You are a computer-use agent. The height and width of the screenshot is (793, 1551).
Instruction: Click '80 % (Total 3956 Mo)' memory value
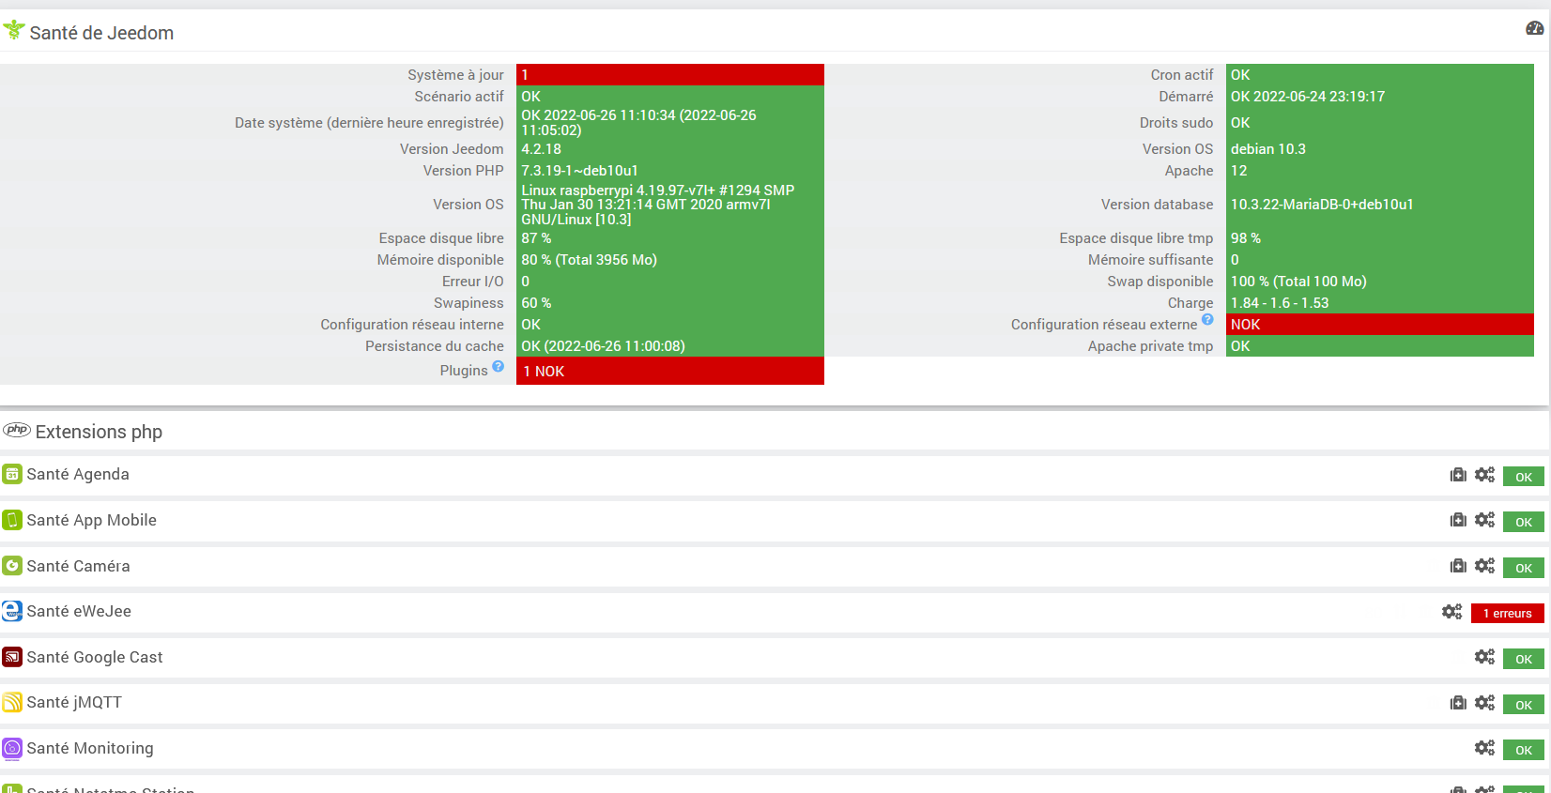590,259
